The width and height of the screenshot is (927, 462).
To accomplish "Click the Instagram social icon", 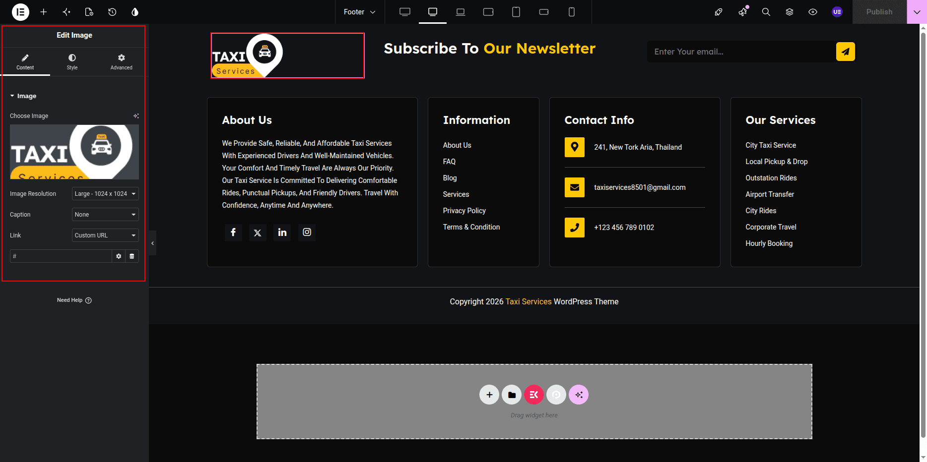I will pyautogui.click(x=307, y=232).
